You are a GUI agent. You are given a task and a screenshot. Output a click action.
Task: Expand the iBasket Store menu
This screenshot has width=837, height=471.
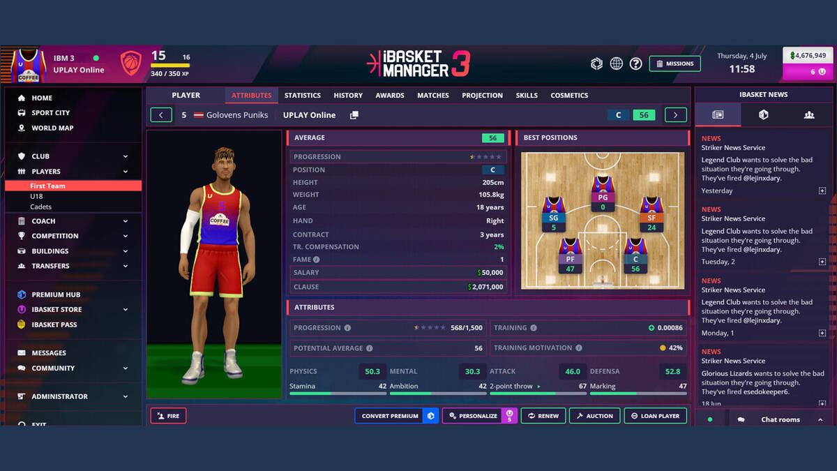click(73, 309)
